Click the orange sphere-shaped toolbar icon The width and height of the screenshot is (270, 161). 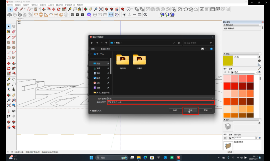[x=41, y=15]
